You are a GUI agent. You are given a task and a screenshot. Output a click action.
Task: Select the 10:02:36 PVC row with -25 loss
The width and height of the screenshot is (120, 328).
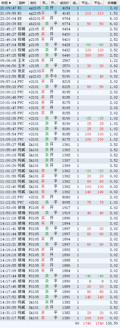pyautogui.click(x=60, y=118)
